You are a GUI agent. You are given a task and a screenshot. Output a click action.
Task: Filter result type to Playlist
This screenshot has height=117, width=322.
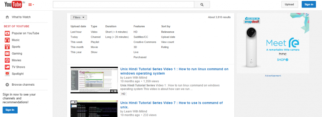95,42
